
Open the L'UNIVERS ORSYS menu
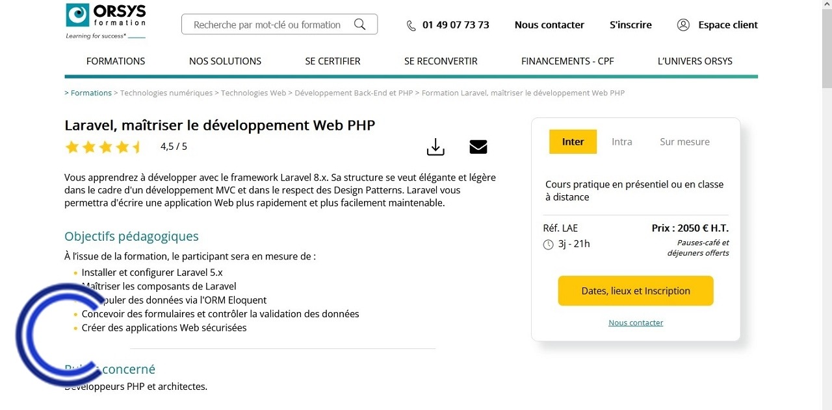pos(695,61)
